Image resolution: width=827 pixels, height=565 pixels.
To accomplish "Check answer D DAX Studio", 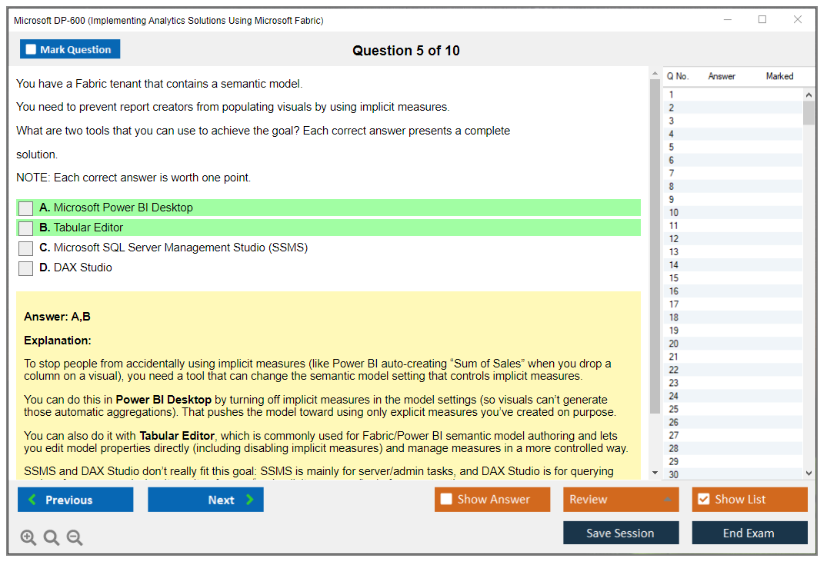I will [25, 268].
